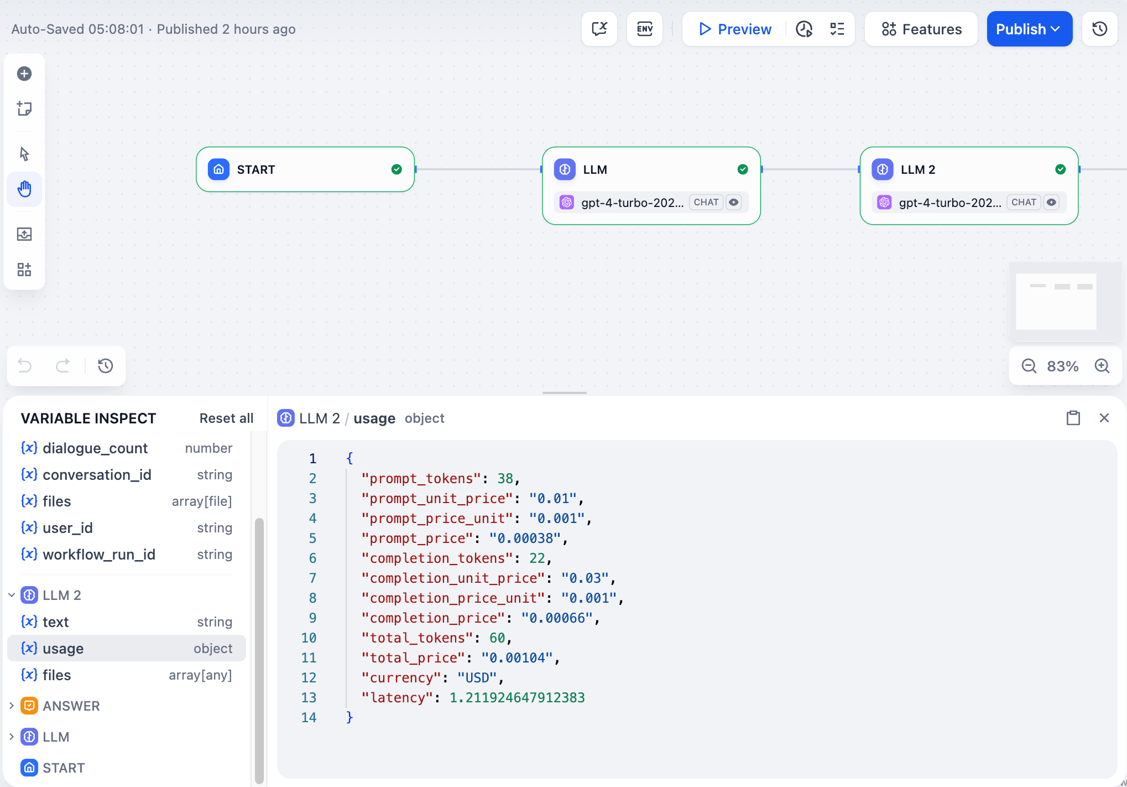Collapse the LLM 2 variable group

(x=12, y=595)
